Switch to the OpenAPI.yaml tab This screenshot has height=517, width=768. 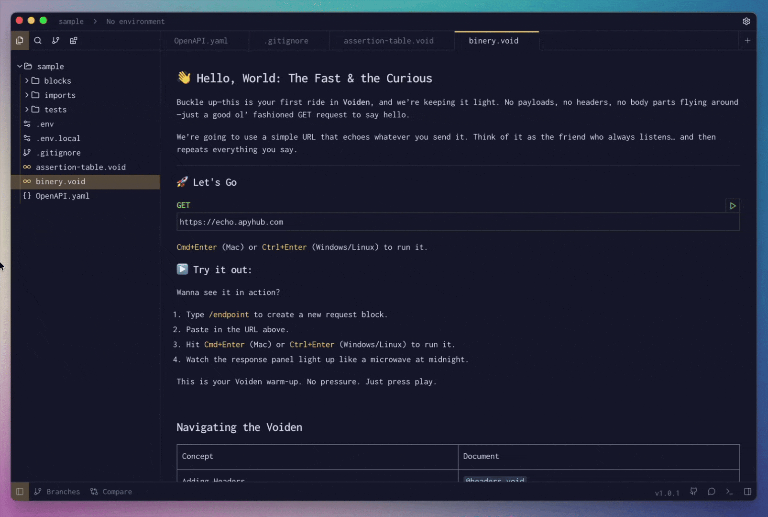click(201, 41)
